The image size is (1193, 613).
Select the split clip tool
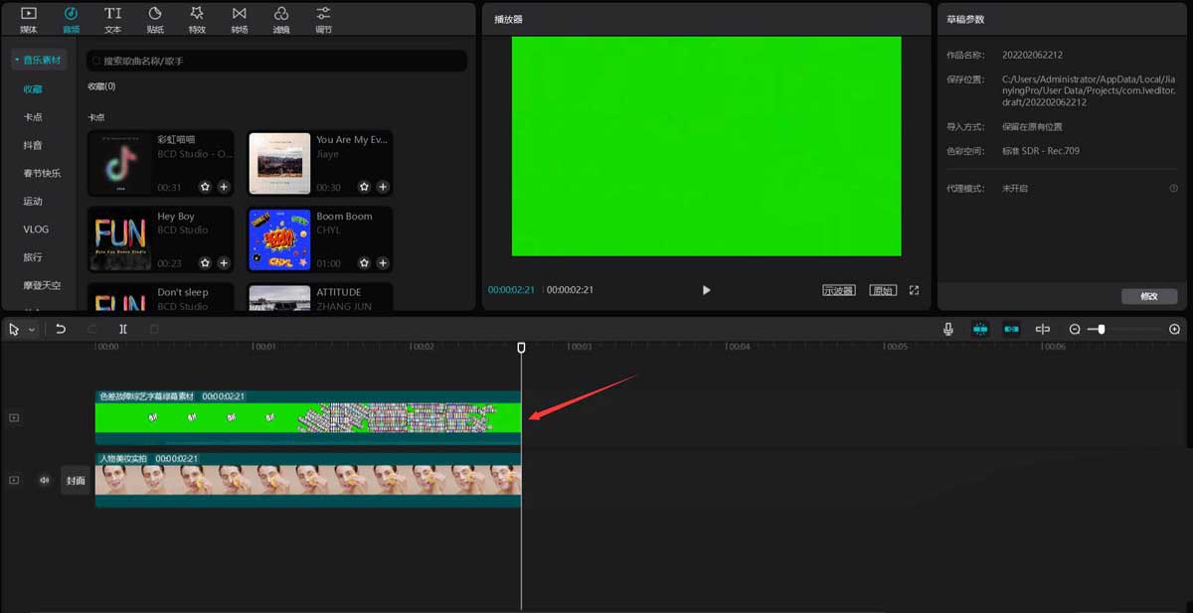[123, 329]
